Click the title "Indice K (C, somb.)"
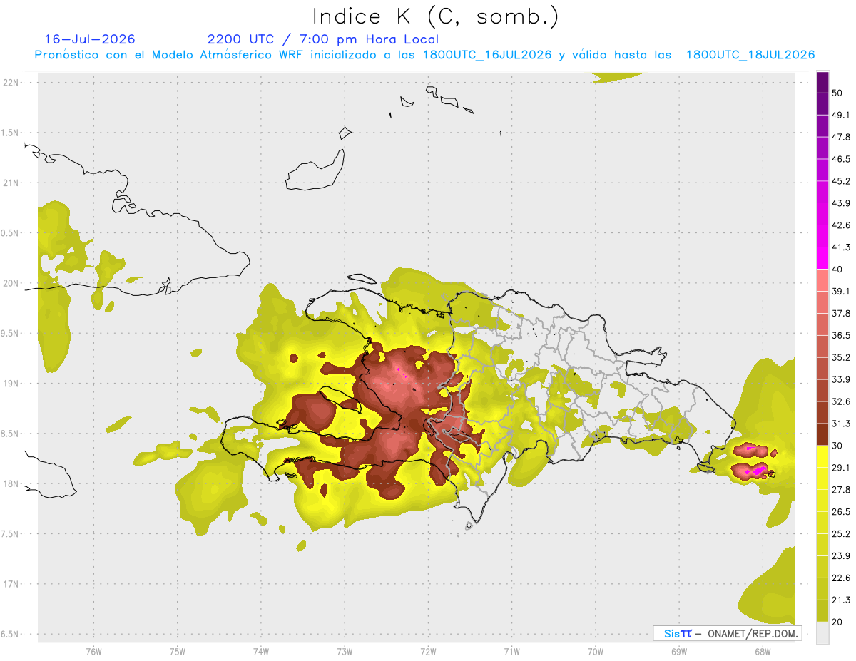 click(x=436, y=16)
